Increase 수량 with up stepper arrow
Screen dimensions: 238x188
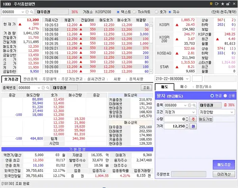tap(187, 118)
